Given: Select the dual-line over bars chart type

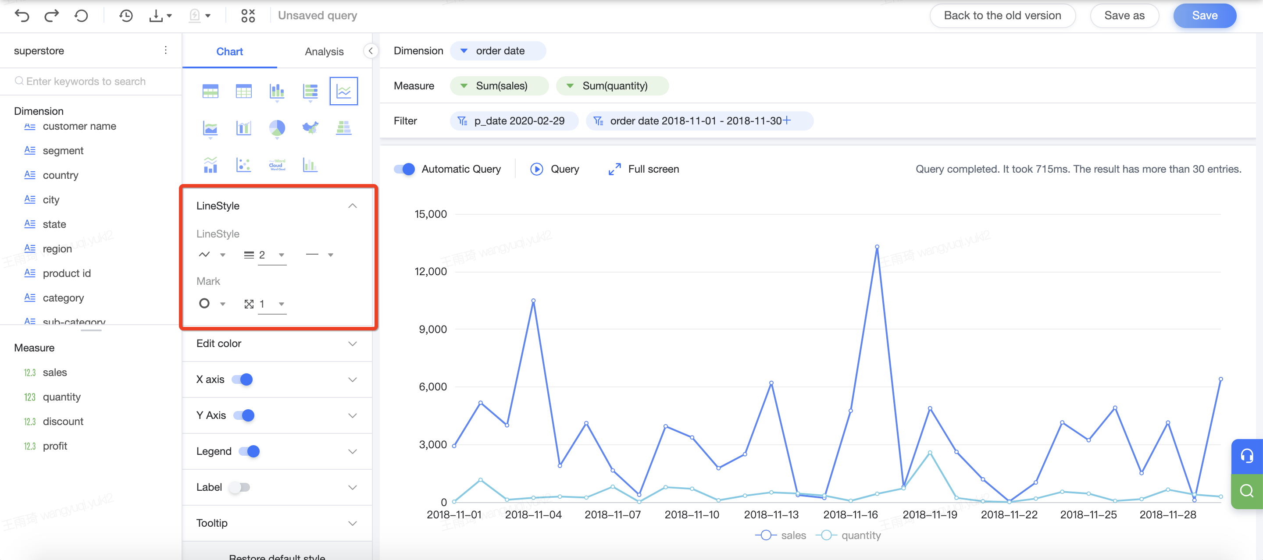Looking at the screenshot, I should click(x=210, y=165).
